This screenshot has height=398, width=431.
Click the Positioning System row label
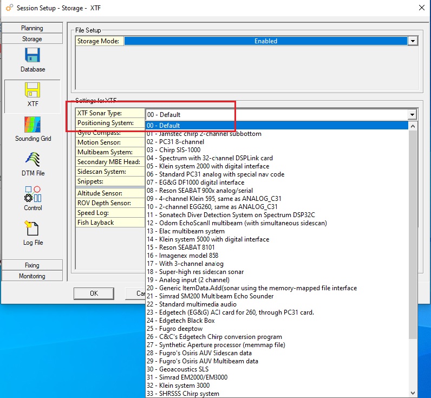(110, 123)
